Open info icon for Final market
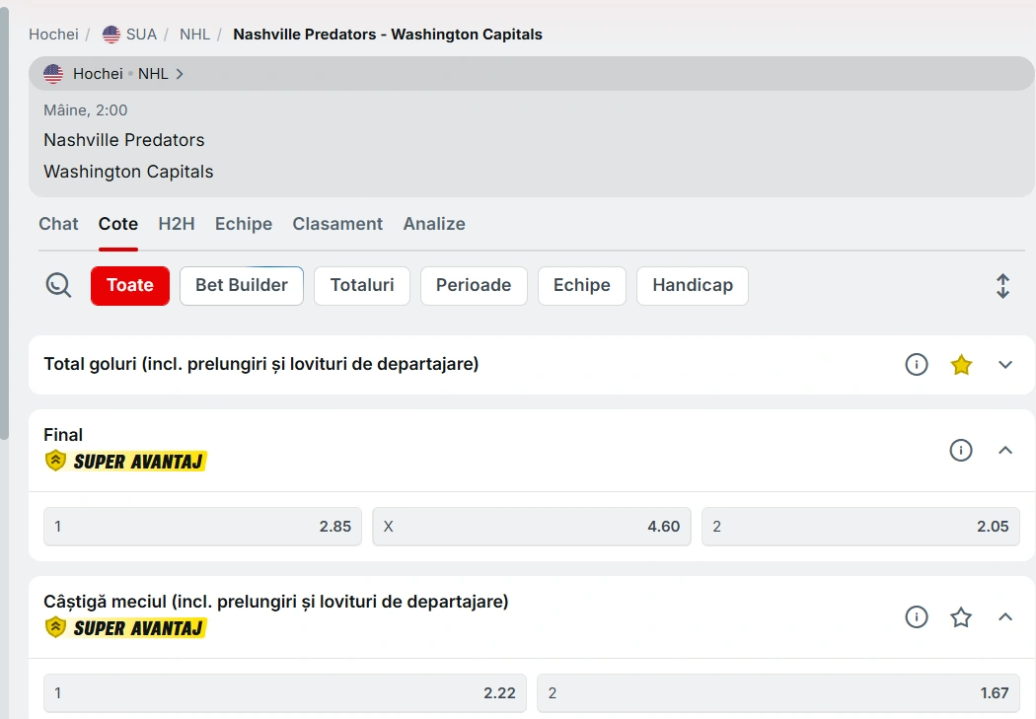This screenshot has height=719, width=1036. pos(960,451)
